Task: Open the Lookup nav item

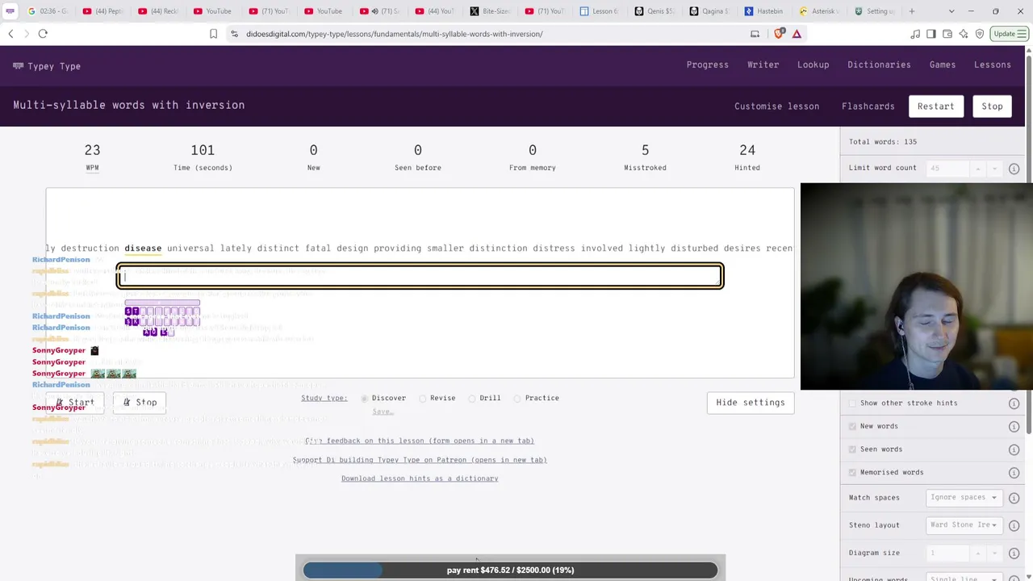Action: click(x=813, y=65)
